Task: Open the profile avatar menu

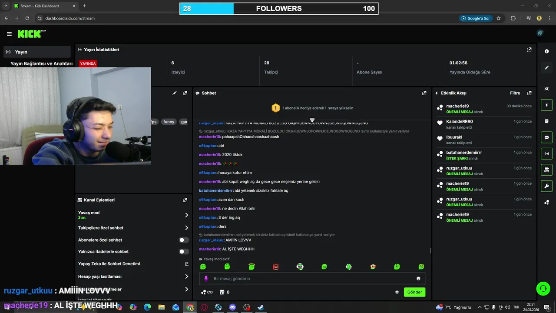Action: tap(540, 33)
